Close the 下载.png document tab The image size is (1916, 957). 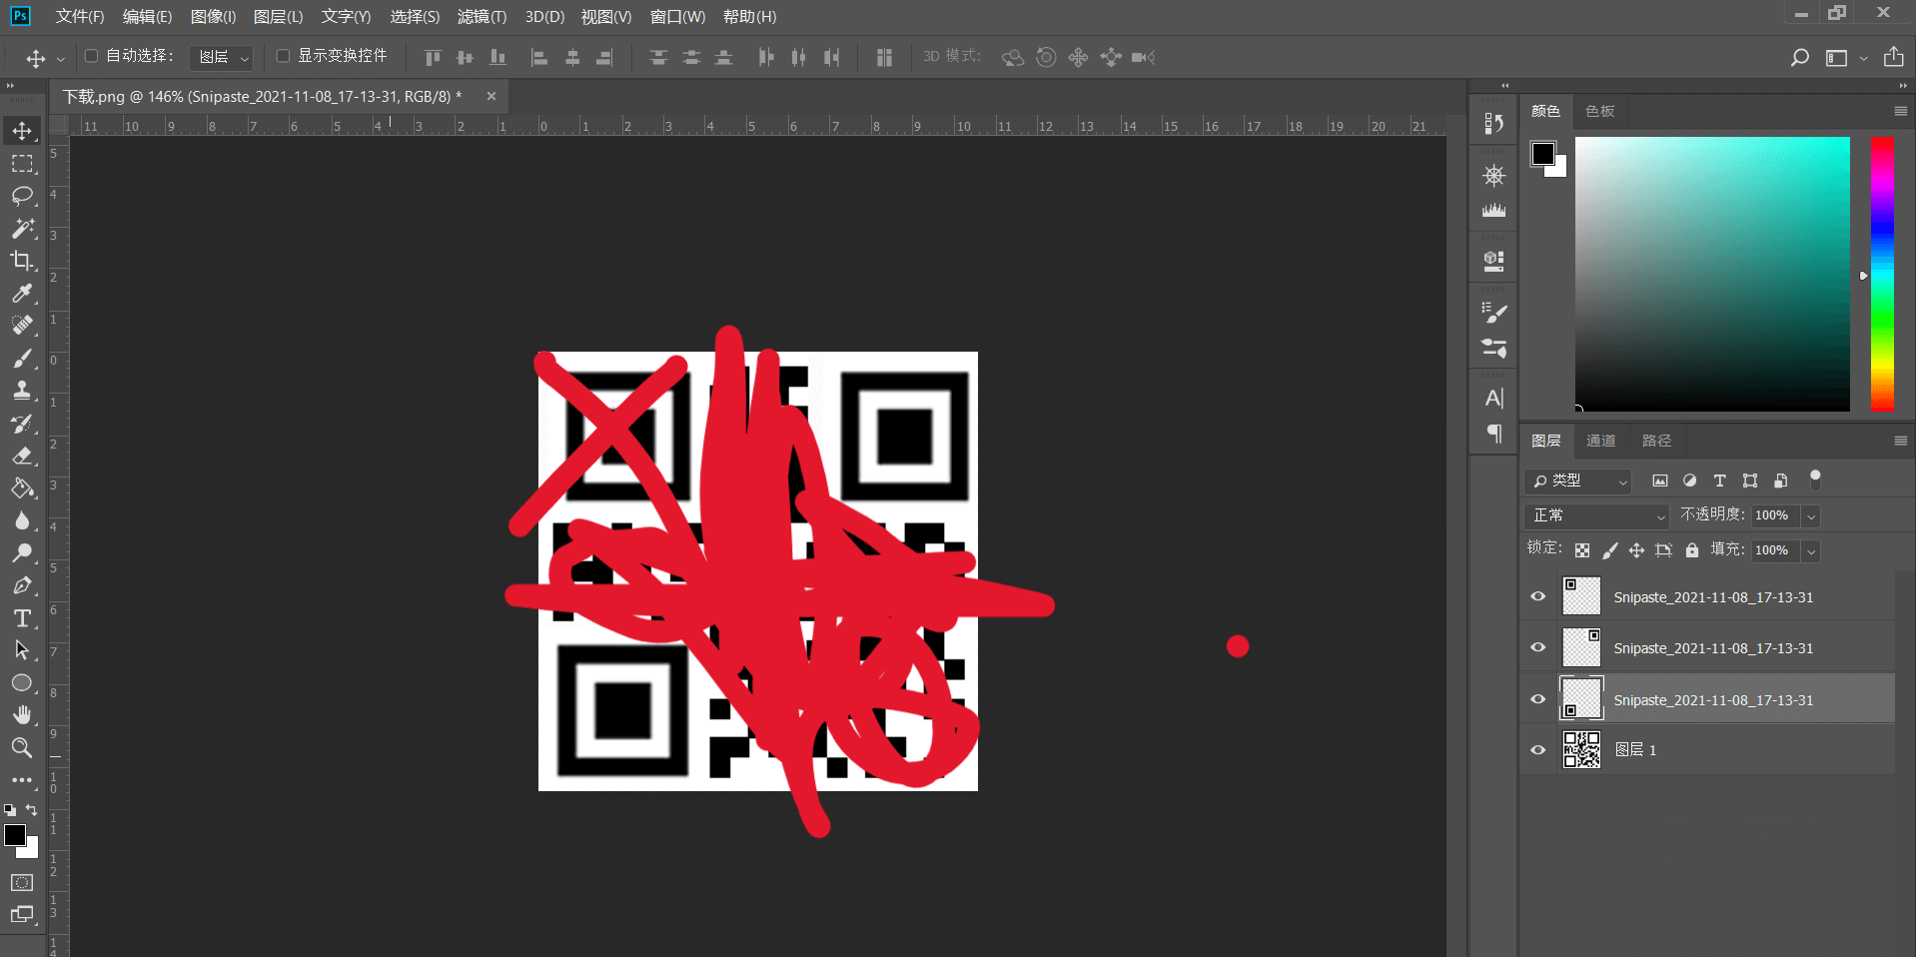click(491, 96)
